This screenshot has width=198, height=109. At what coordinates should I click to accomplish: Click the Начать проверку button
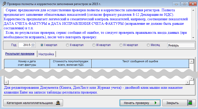(x=140, y=103)
